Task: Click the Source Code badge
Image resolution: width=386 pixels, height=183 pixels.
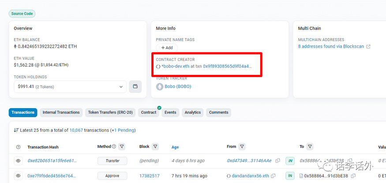Action: coord(22,14)
